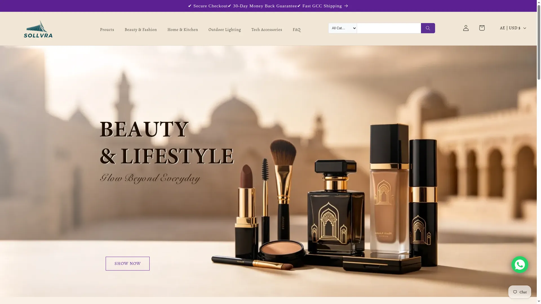Click the SOLLVRA logo

pyautogui.click(x=38, y=29)
